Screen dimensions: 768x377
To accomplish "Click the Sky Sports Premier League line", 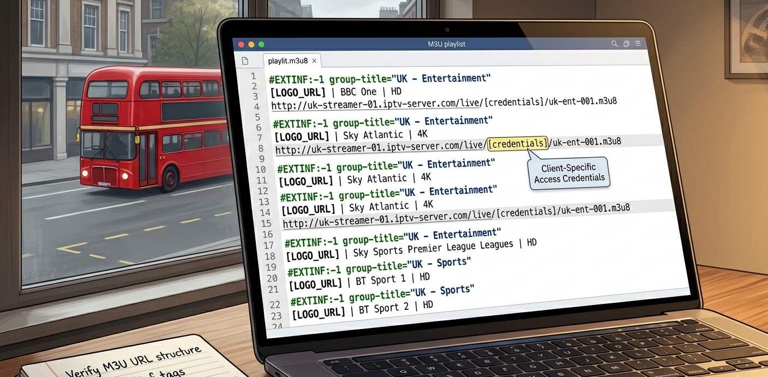I will coord(411,249).
